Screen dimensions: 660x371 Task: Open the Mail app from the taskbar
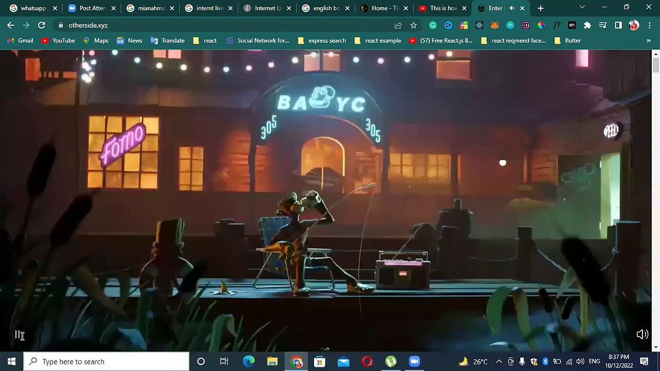(343, 361)
